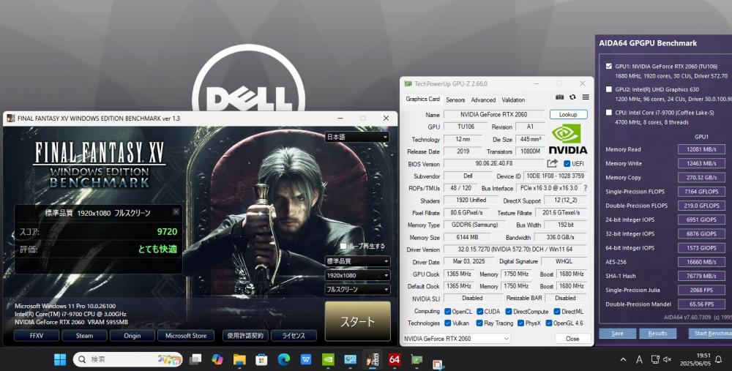The height and width of the screenshot is (371, 732).
Task: Open the 使用許諾契約 agreement button
Action: click(x=245, y=336)
